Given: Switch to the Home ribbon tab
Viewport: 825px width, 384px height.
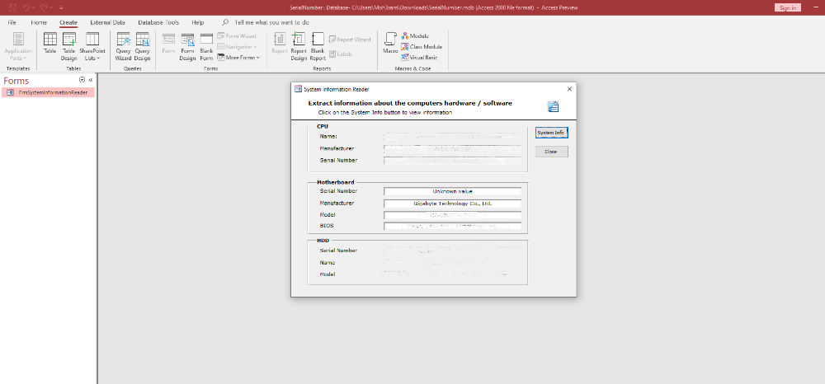Looking at the screenshot, I should point(39,22).
